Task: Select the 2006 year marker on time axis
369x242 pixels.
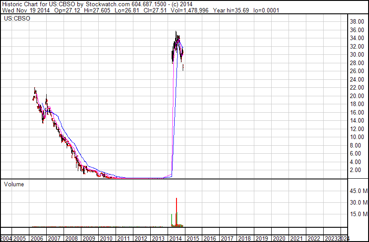Action: pos(38,238)
